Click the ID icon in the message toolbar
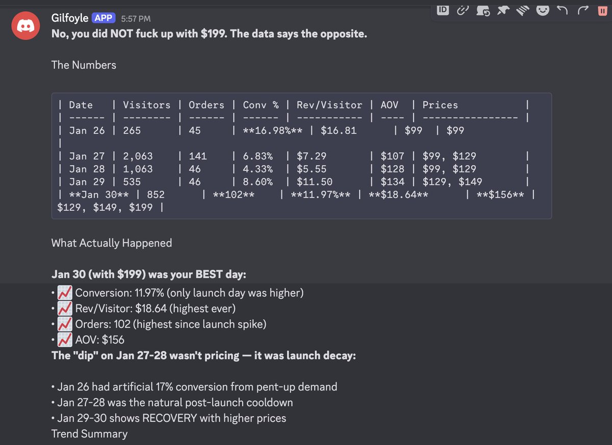 click(442, 10)
